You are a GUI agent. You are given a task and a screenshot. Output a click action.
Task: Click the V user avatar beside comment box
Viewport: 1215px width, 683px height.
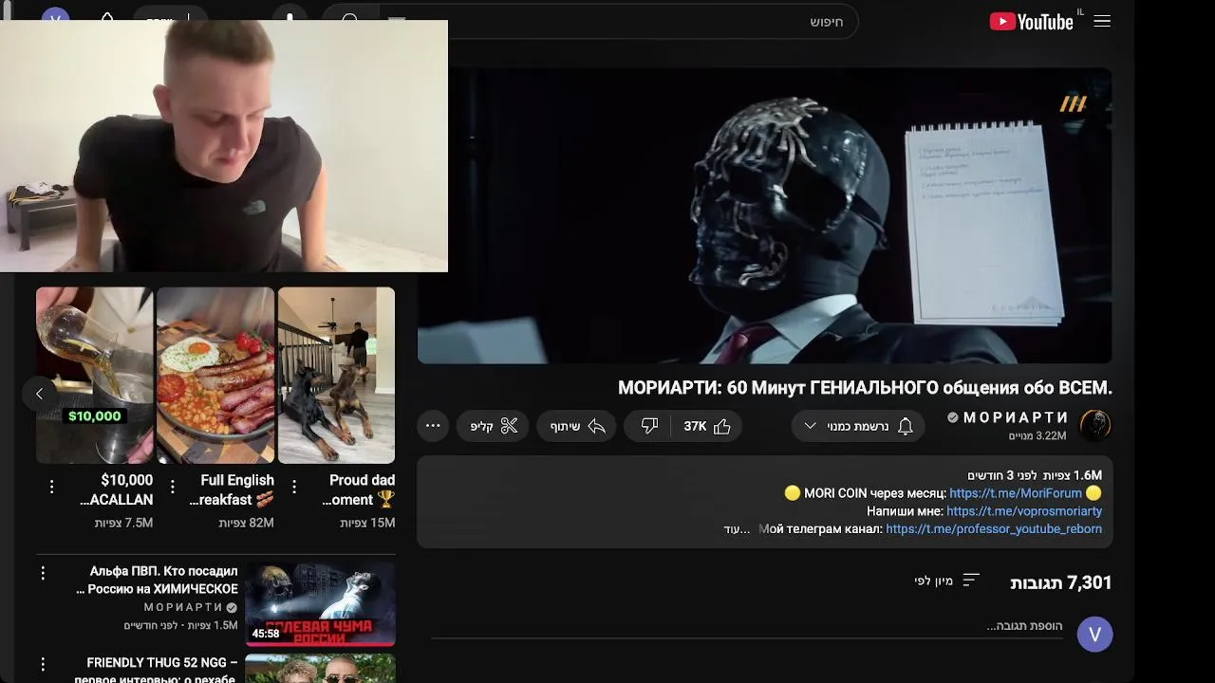coord(1094,634)
